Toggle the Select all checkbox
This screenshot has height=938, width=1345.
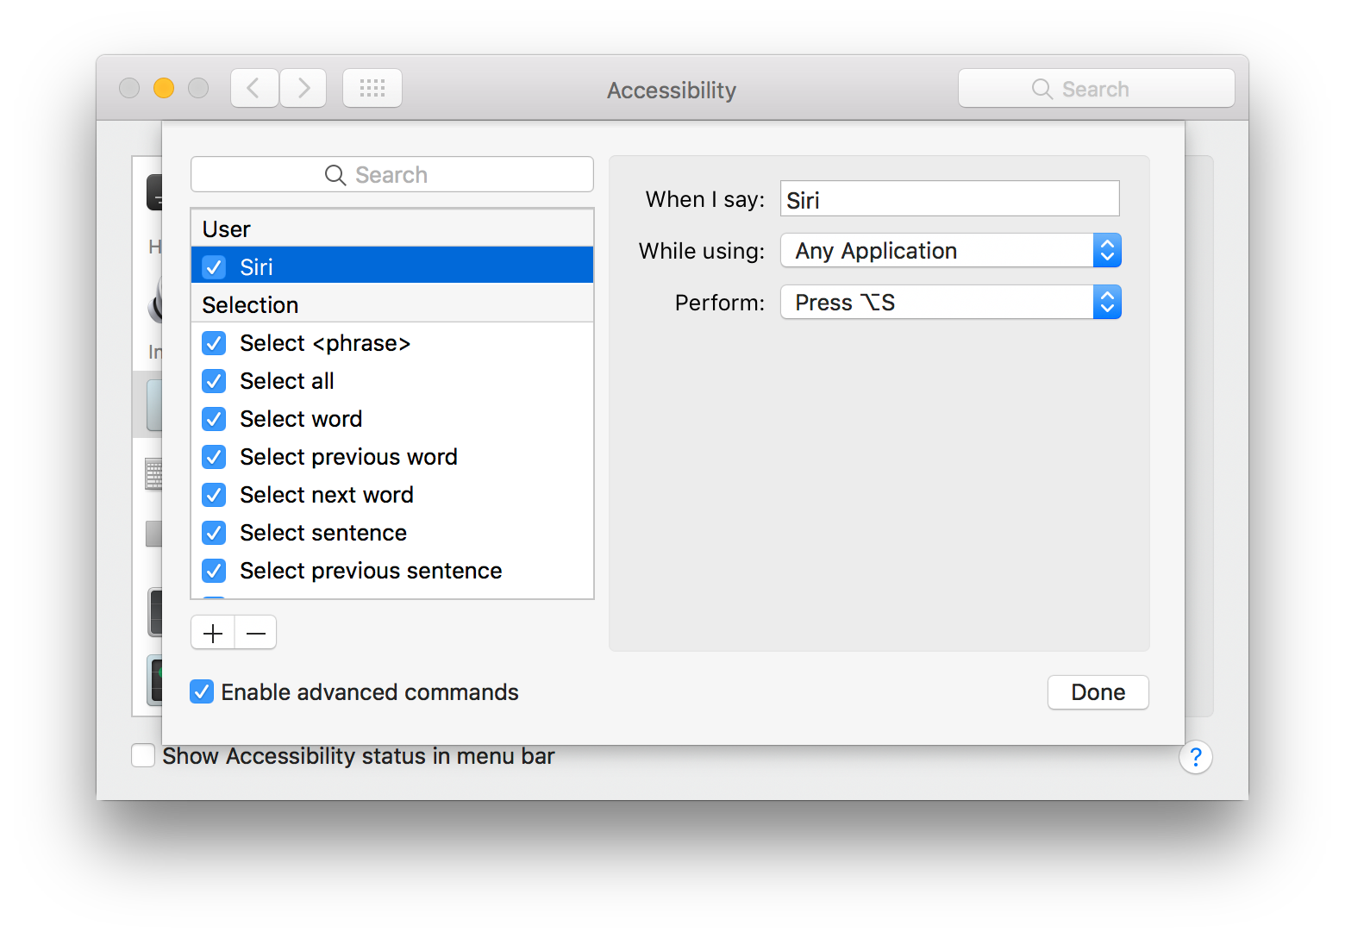pyautogui.click(x=214, y=381)
